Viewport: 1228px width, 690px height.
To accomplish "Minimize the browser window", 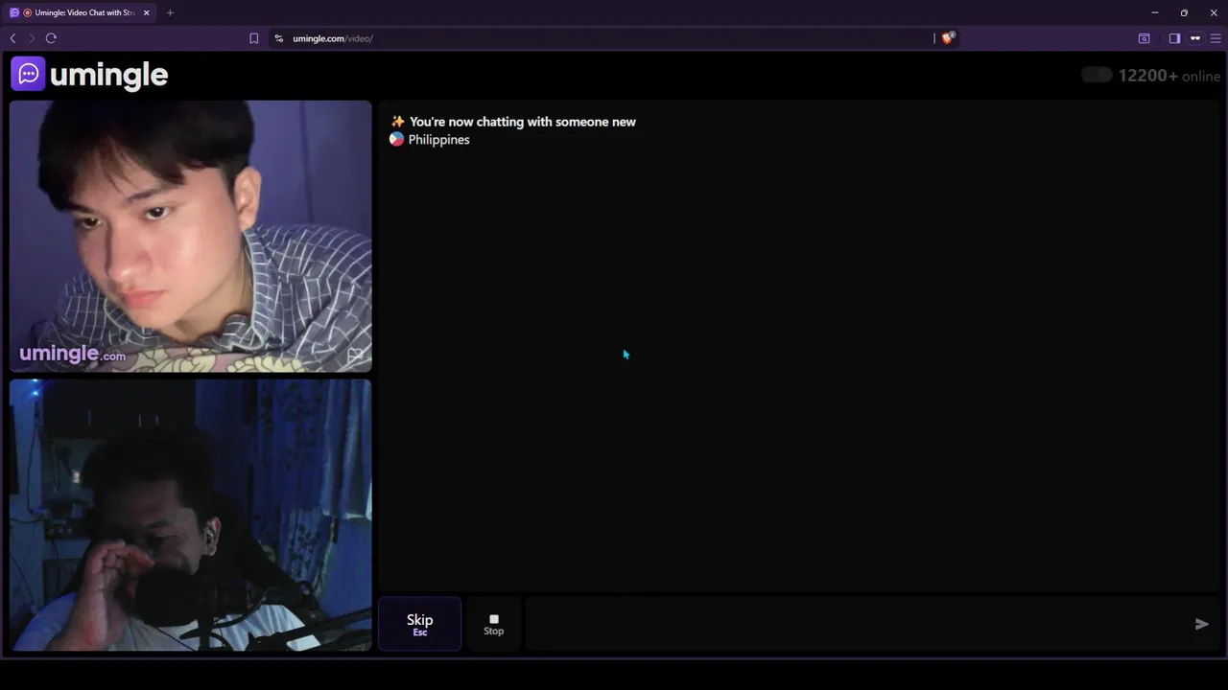I will tap(1155, 12).
